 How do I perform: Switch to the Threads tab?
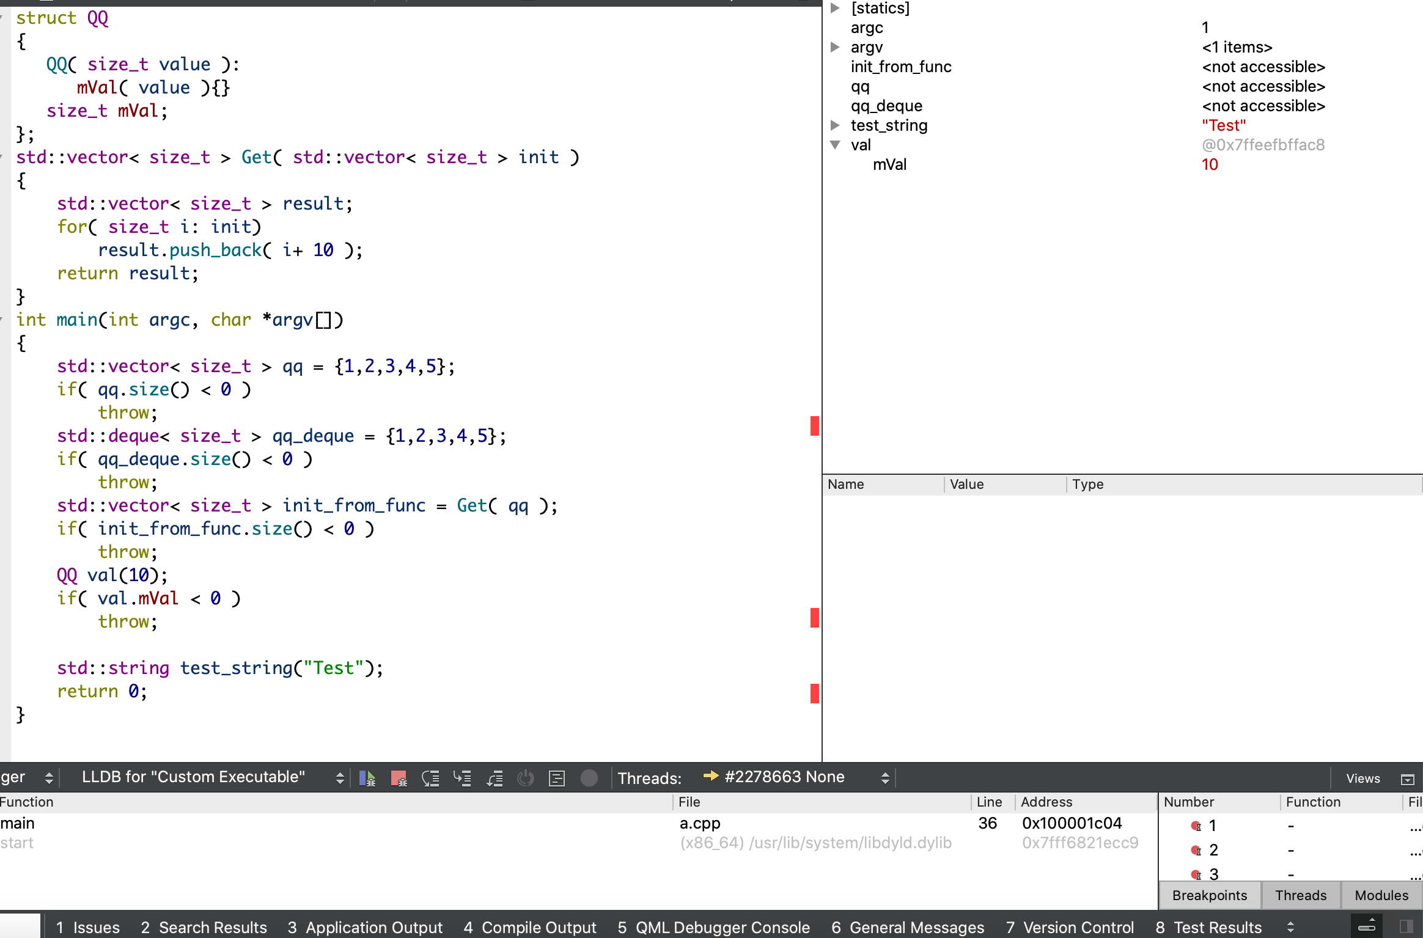click(1300, 895)
